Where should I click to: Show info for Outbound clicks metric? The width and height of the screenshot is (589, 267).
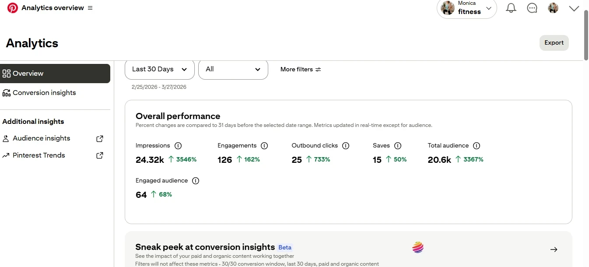[346, 146]
